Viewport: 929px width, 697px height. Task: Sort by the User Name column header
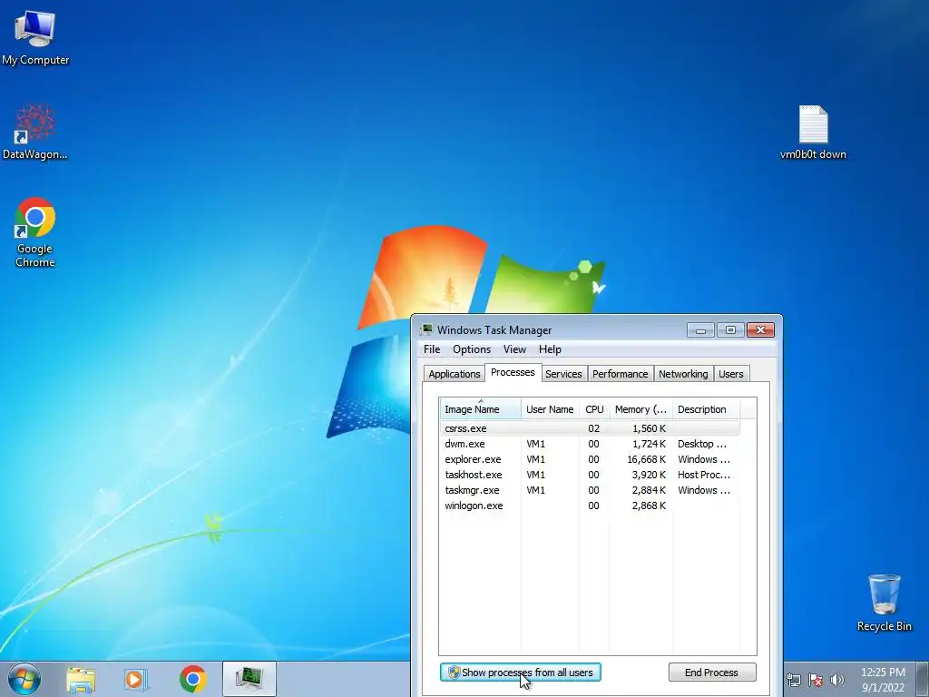point(550,409)
